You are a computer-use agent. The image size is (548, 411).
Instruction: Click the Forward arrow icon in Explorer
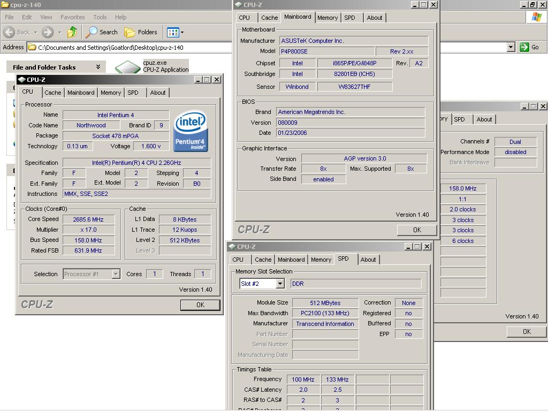[x=48, y=32]
